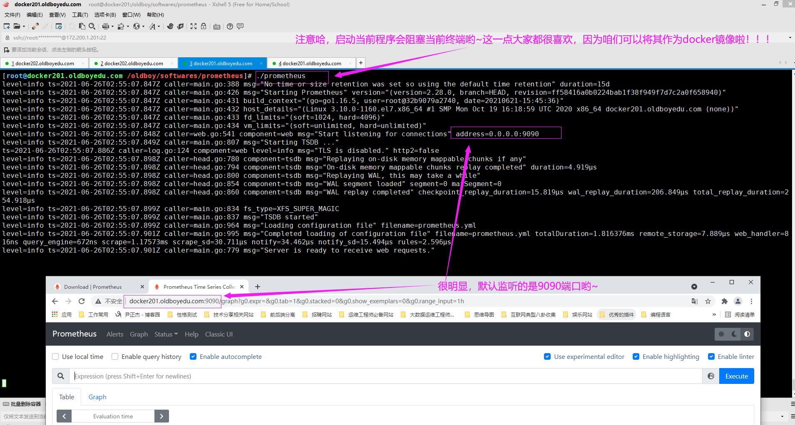Toggle Enable highlighting checkbox

tap(636, 356)
